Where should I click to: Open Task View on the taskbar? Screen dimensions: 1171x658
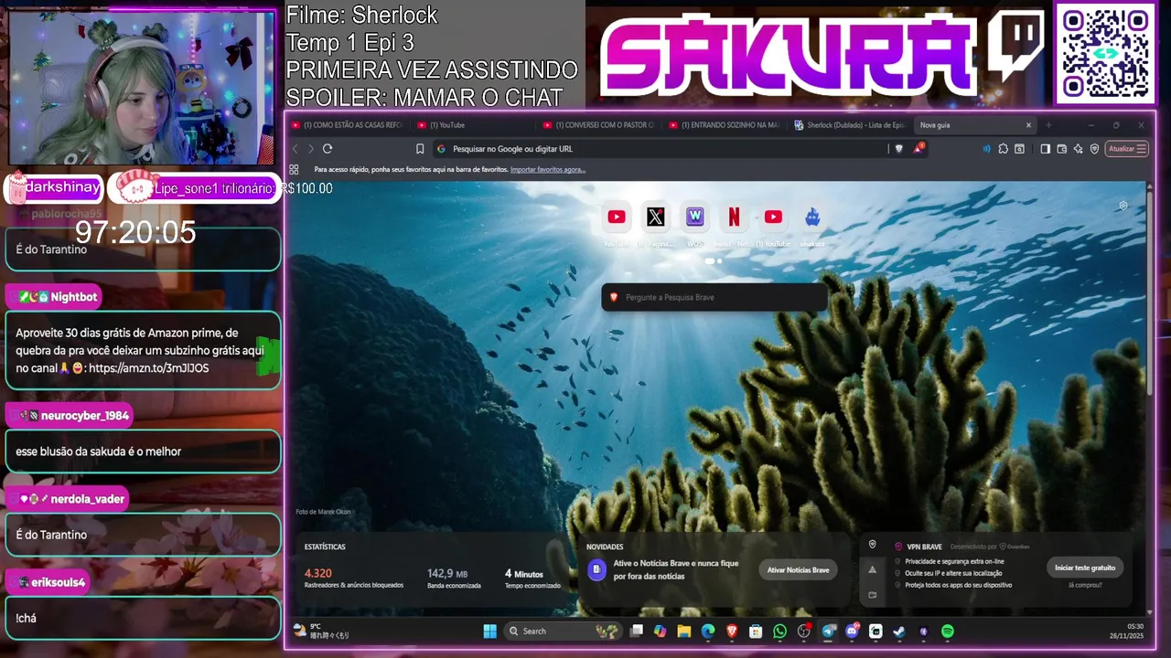point(636,631)
